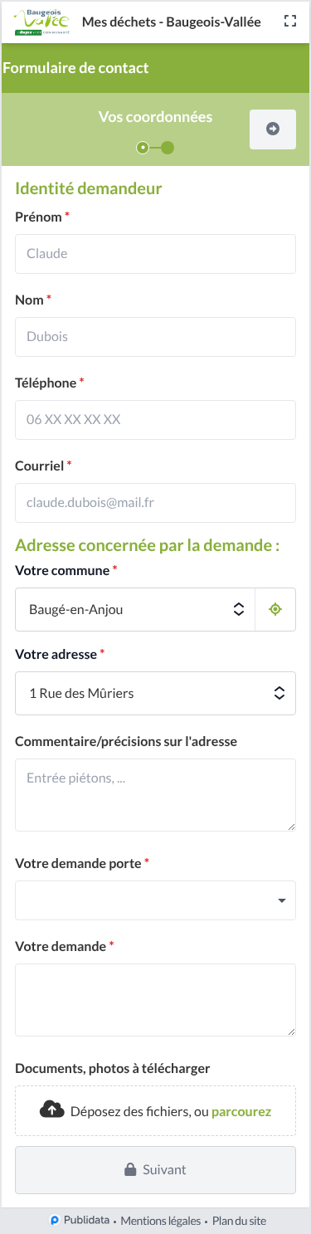This screenshot has height=1234, width=311.
Task: Open the parcourez file browse link
Action: [241, 1111]
